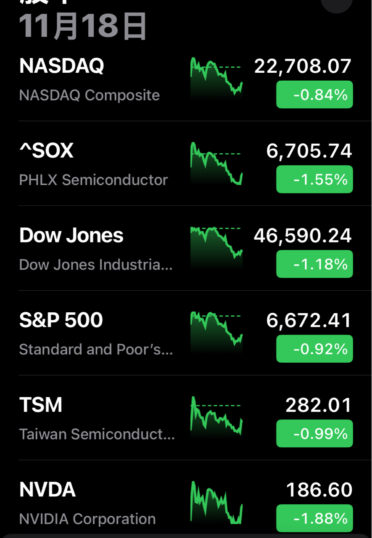
Task: Open the NASDAQ ticker symbol
Action: pyautogui.click(x=62, y=66)
